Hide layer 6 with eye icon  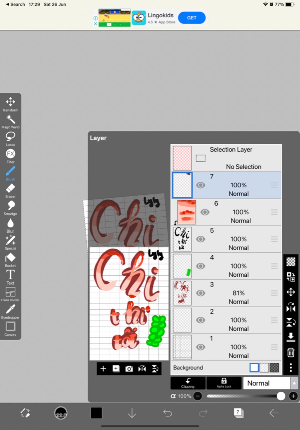205,212
